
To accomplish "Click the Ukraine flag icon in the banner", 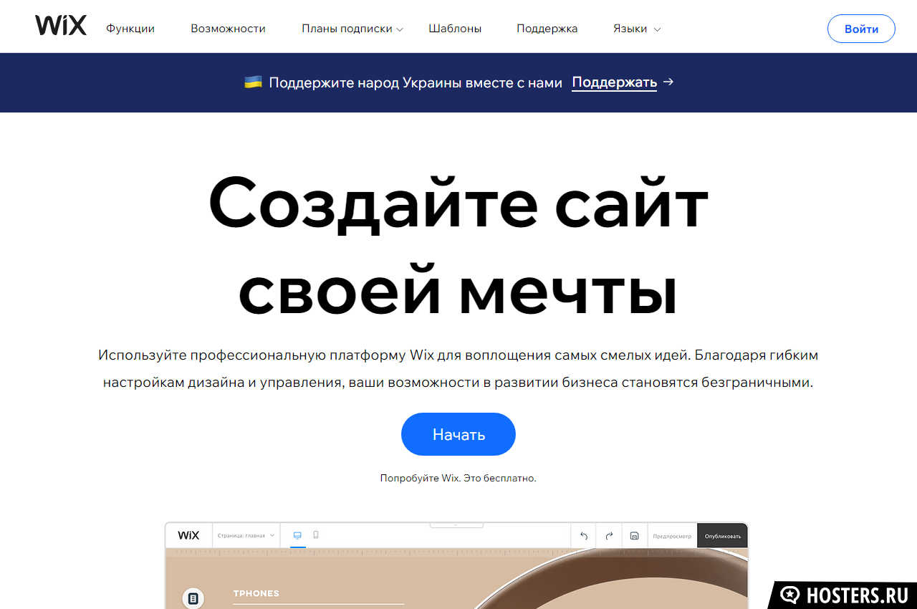I will 253,82.
